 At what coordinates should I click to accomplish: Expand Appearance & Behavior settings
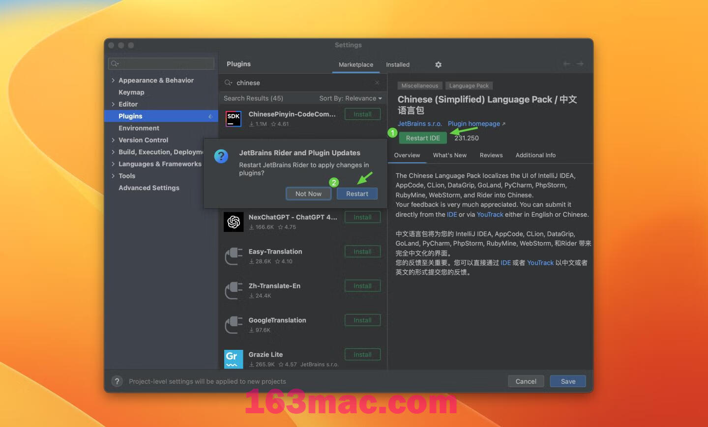click(x=113, y=80)
